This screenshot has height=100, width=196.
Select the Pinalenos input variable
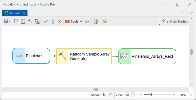[31, 56]
